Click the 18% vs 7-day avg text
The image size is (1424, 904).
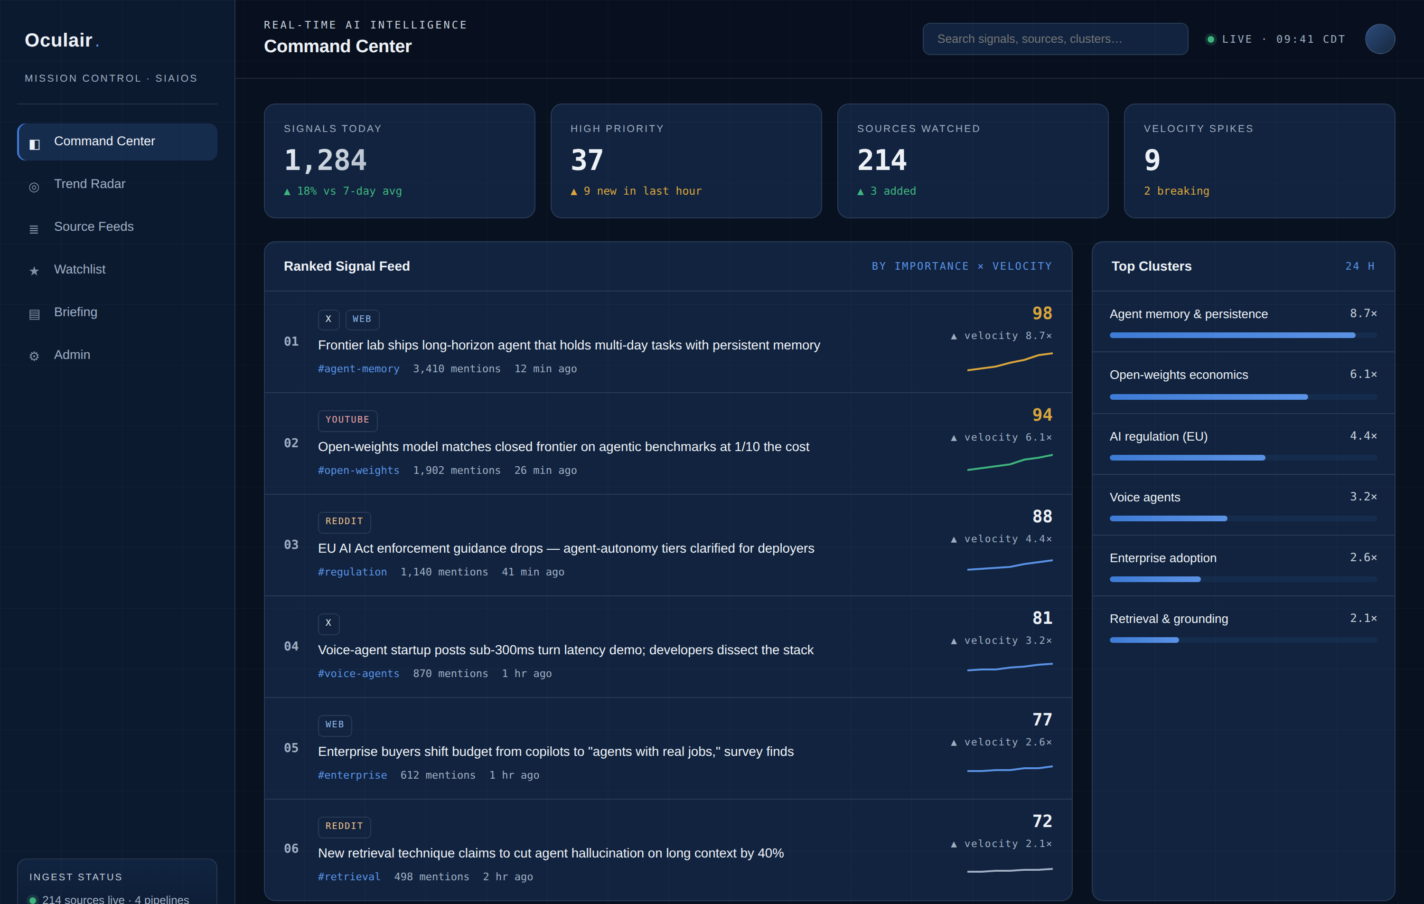tap(343, 191)
